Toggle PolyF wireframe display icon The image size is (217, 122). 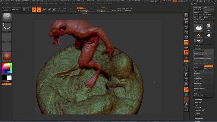tap(186, 89)
